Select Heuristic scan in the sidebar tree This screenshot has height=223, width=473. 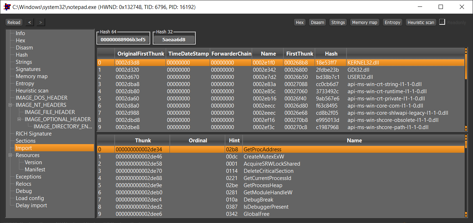(x=32, y=91)
